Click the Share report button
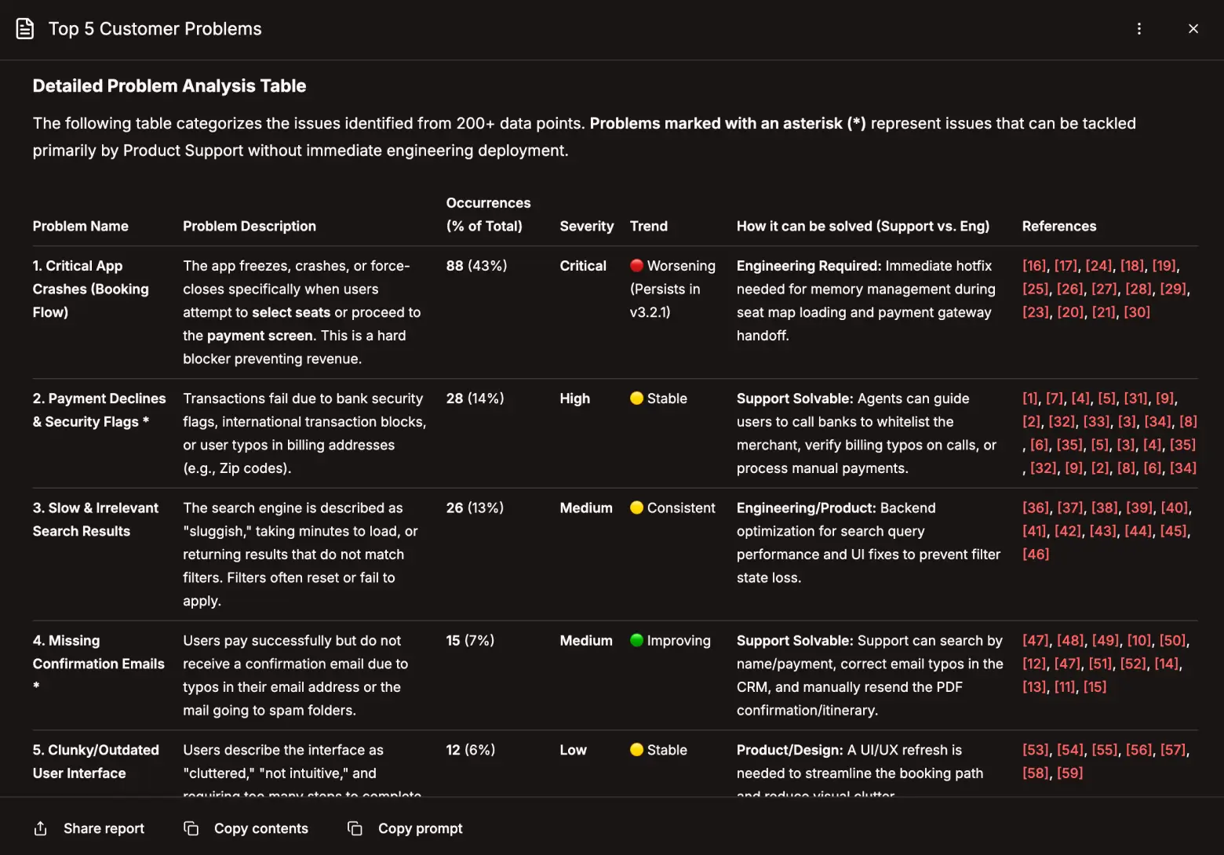 click(x=104, y=828)
